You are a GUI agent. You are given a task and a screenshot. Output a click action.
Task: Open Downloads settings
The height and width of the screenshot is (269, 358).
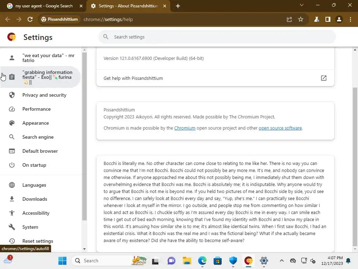pyautogui.click(x=41, y=199)
